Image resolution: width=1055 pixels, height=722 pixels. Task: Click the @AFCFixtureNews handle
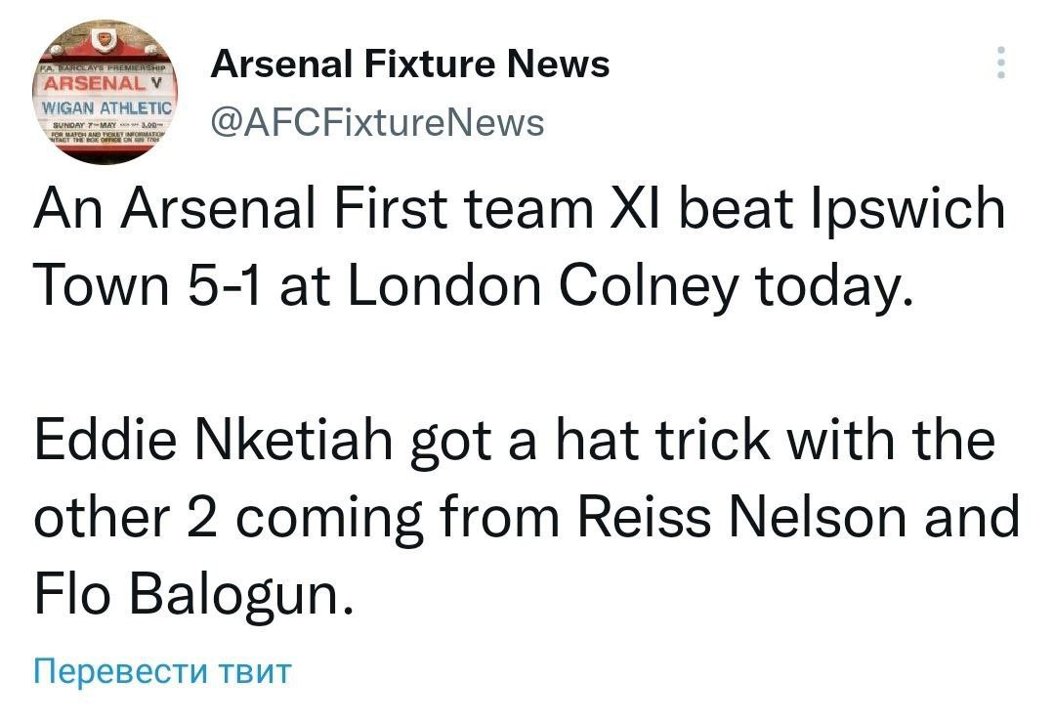[377, 122]
